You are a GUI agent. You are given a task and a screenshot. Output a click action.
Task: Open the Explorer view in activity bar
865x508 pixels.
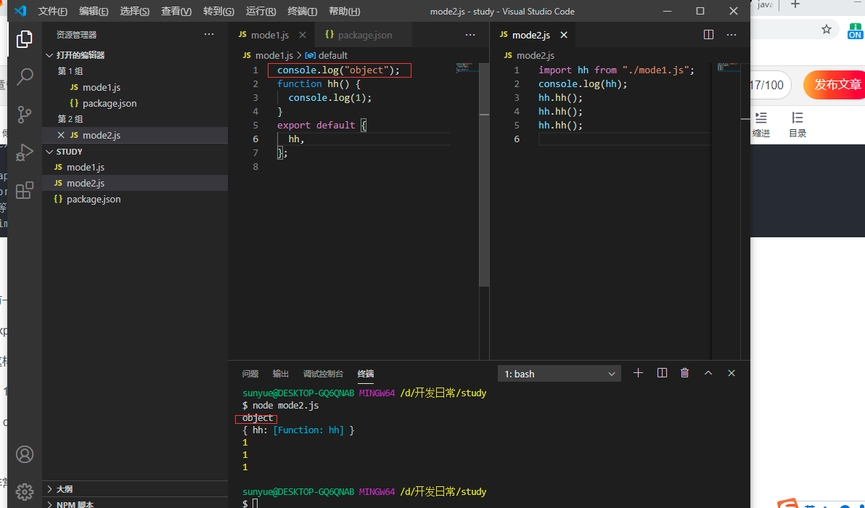coord(24,39)
